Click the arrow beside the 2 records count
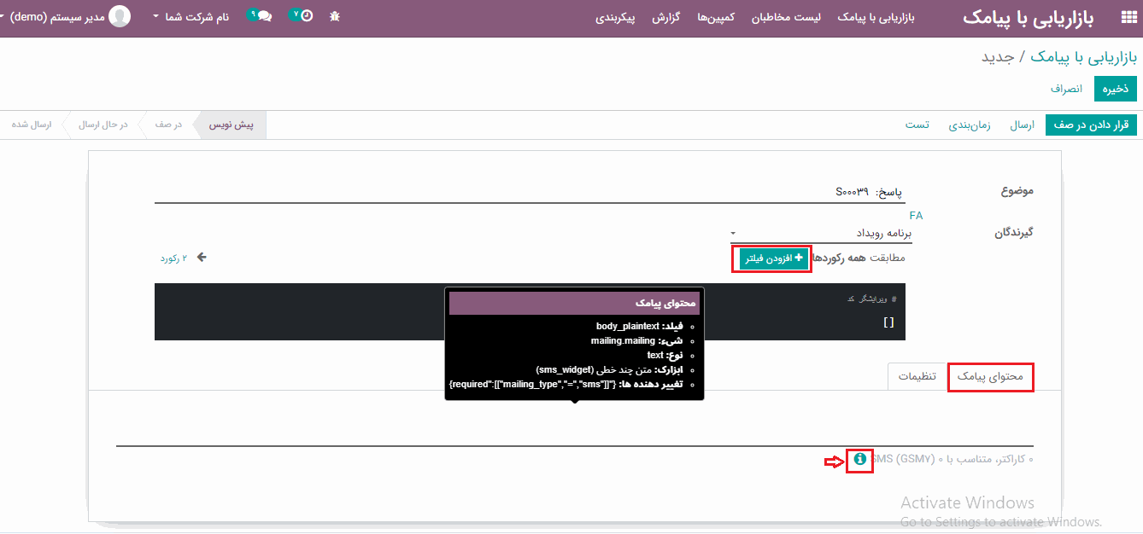This screenshot has height=534, width=1143. pos(202,258)
